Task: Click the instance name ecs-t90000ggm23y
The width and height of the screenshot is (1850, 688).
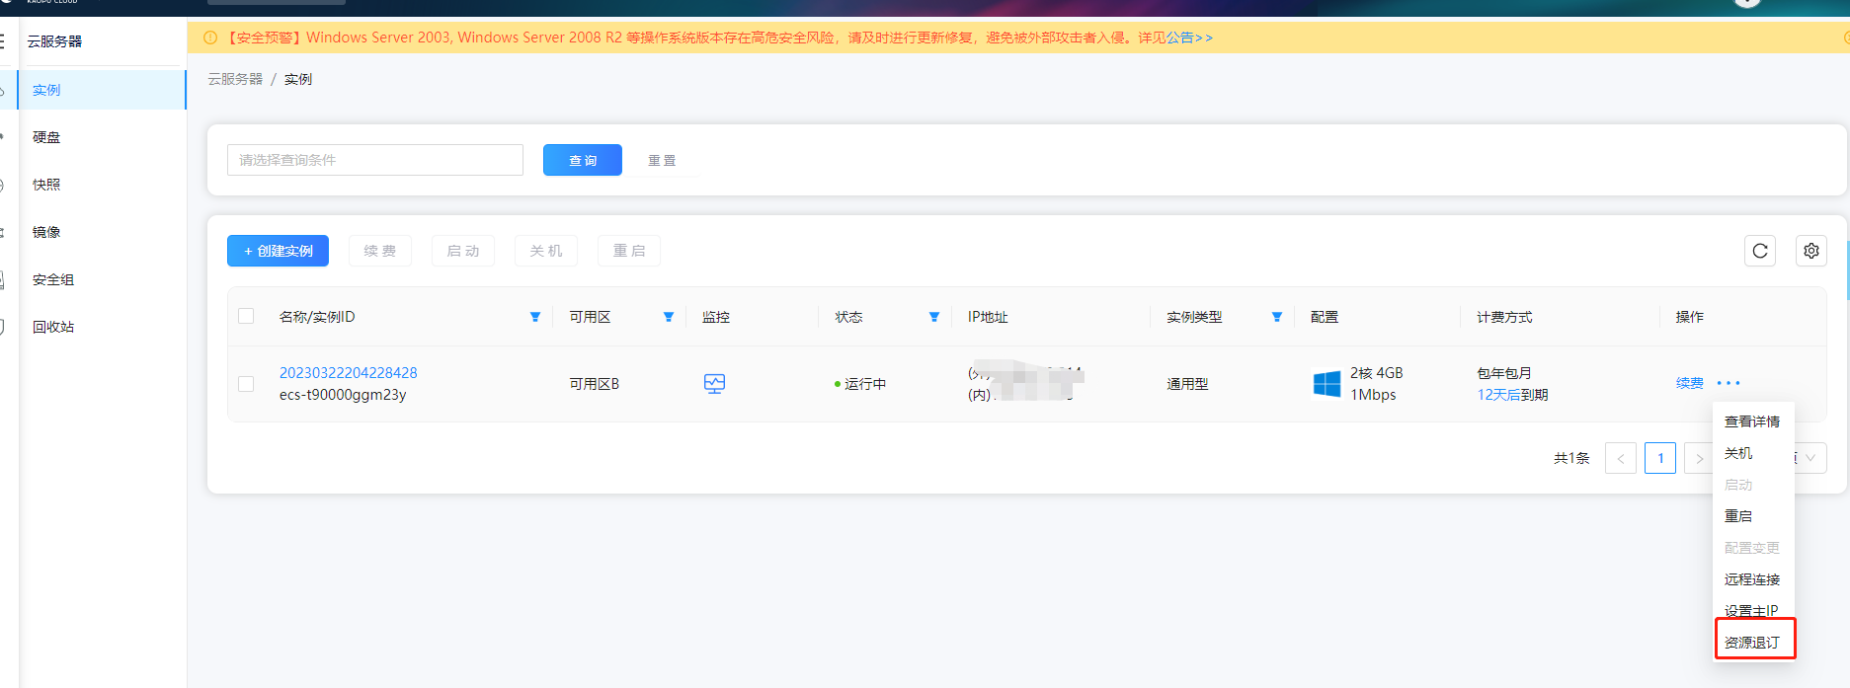Action: [x=343, y=395]
